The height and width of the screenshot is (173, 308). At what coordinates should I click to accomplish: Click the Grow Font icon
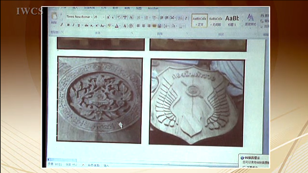108,17
